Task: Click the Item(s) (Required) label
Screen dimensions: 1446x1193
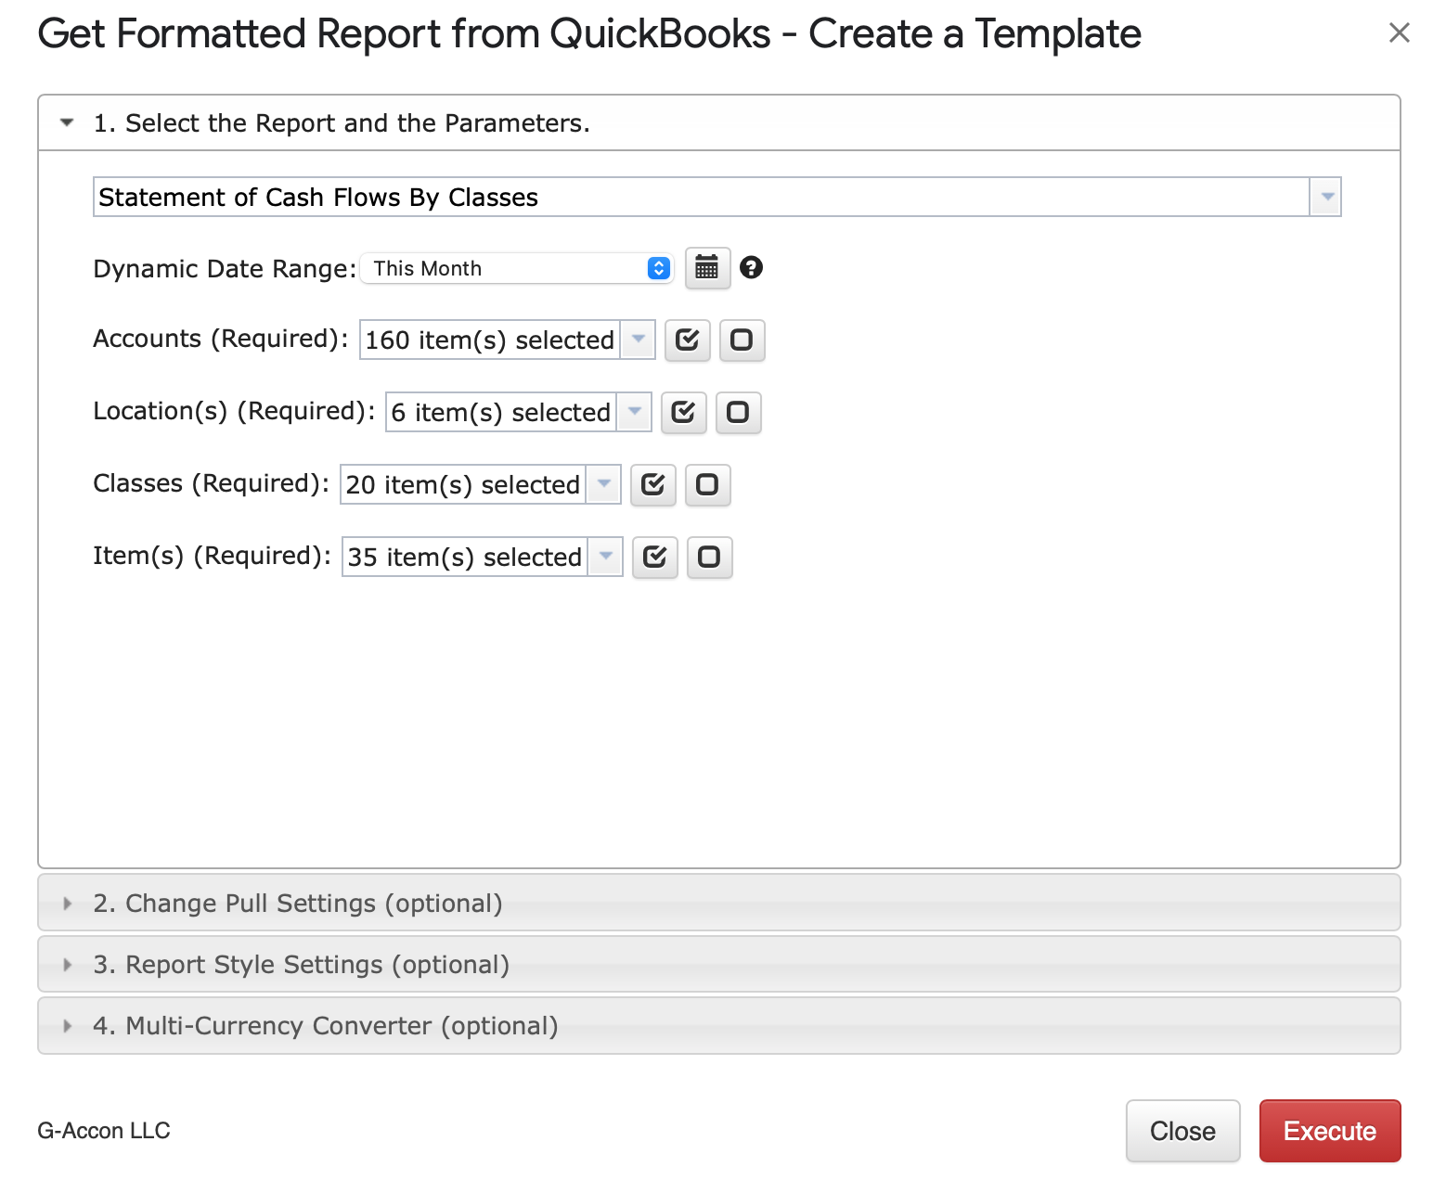Action: point(213,556)
